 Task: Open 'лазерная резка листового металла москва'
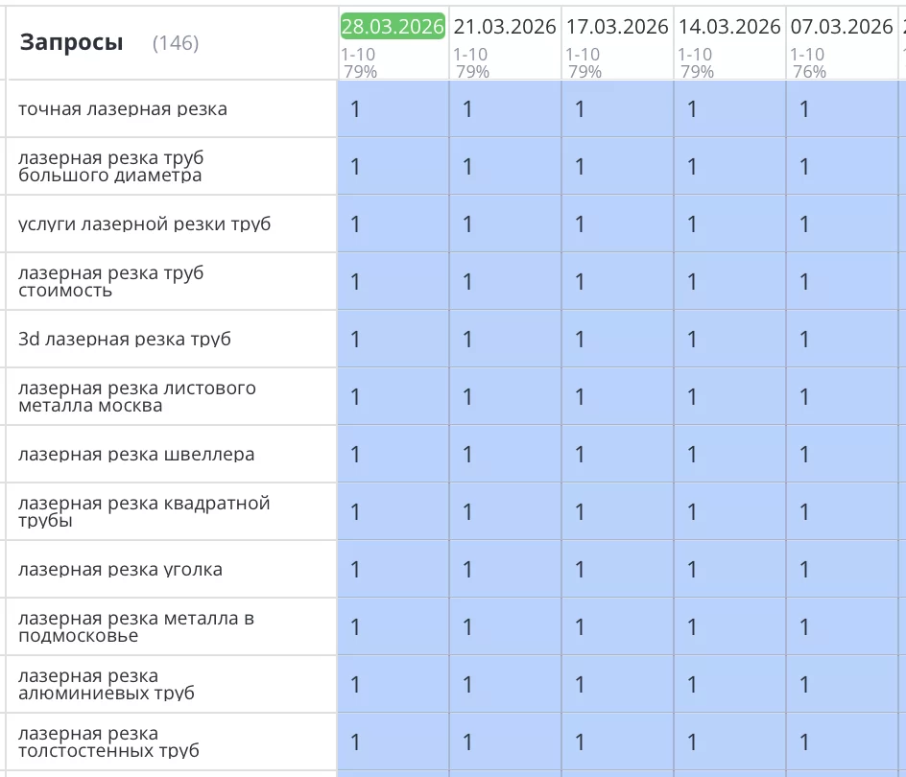136,397
